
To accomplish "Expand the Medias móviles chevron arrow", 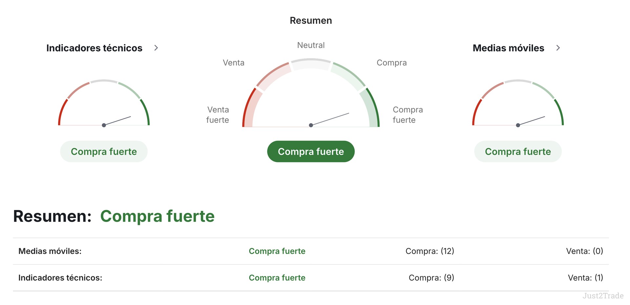I will tap(558, 48).
